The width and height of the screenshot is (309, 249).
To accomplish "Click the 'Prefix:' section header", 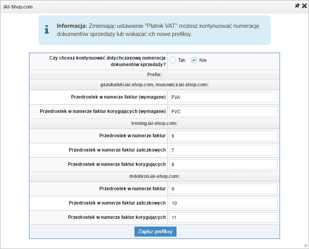I will pos(154,74).
